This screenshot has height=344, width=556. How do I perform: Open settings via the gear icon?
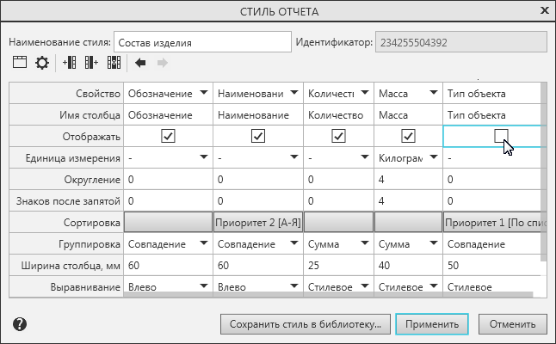click(x=41, y=63)
